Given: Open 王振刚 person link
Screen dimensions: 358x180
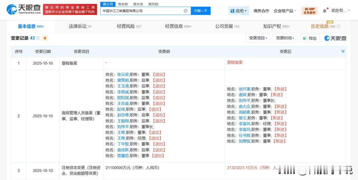Looking at the screenshot, I should (123, 121).
